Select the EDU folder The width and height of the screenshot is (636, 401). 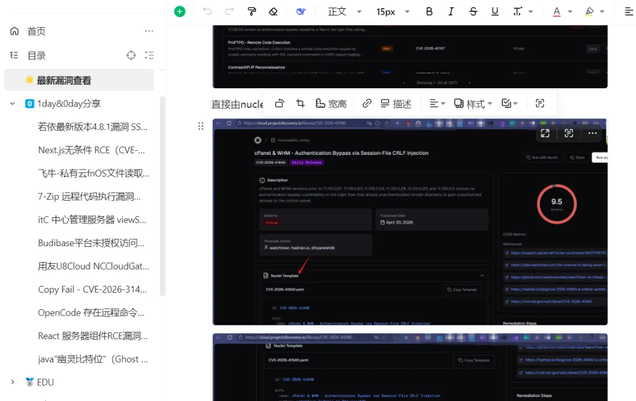click(45, 382)
